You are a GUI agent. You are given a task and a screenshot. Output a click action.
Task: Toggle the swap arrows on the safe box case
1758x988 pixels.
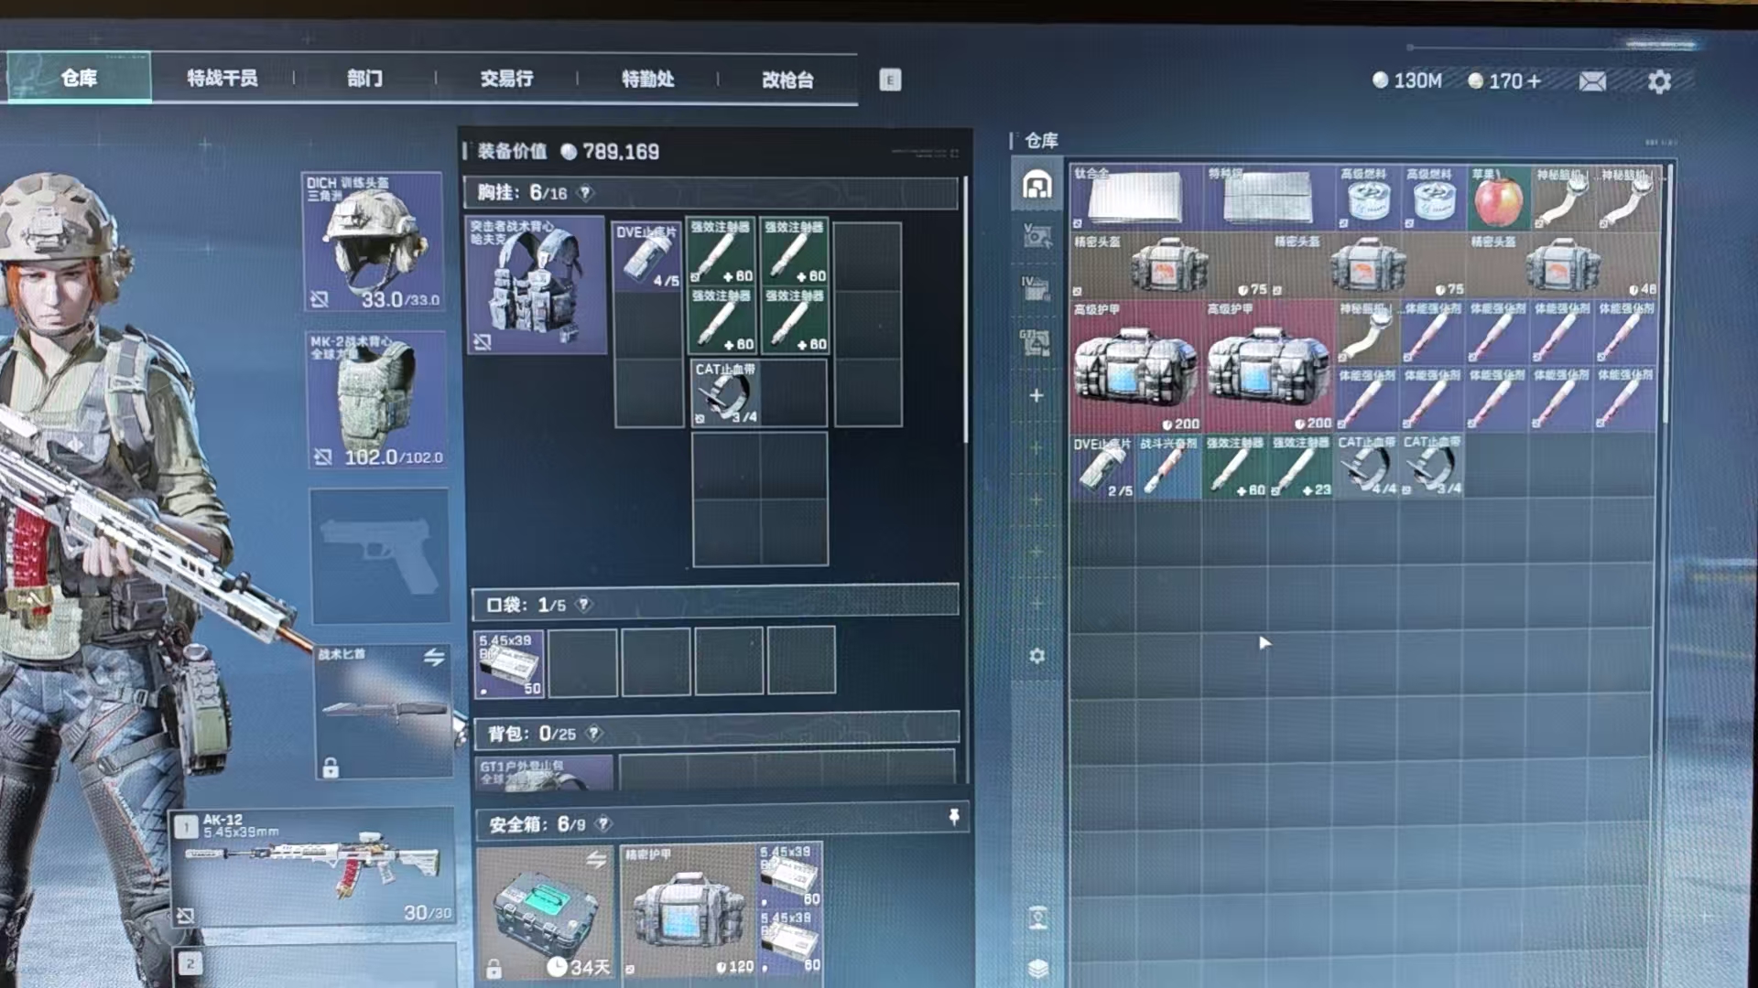pyautogui.click(x=596, y=860)
